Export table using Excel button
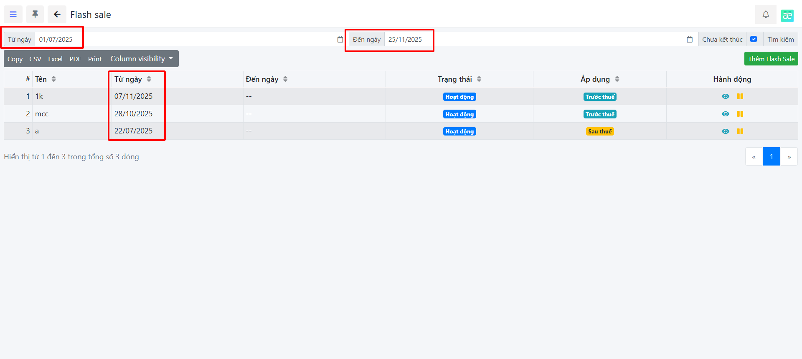Screen dimensions: 802x359 pos(55,59)
